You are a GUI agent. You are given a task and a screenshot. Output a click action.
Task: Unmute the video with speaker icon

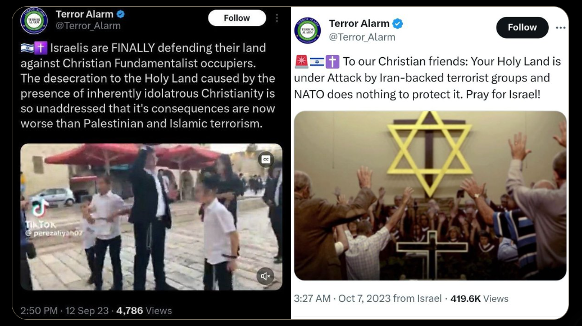click(x=265, y=276)
